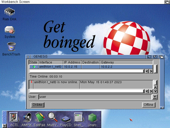Click the GENESiS window resize gadget

[x=162, y=108]
